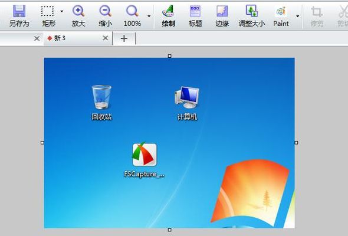Close the tab left of 新 3
The width and height of the screenshot is (348, 236).
tap(37, 38)
